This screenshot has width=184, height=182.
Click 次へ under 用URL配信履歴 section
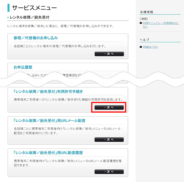109,172
